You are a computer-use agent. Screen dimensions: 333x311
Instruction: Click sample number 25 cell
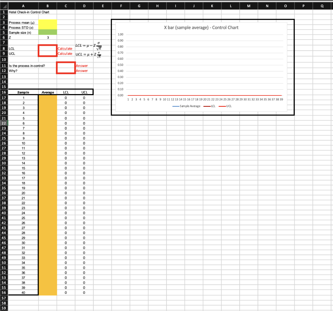pos(23,218)
